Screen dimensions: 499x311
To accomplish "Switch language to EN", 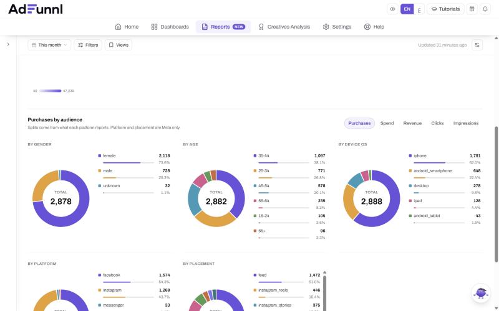I will click(x=407, y=9).
